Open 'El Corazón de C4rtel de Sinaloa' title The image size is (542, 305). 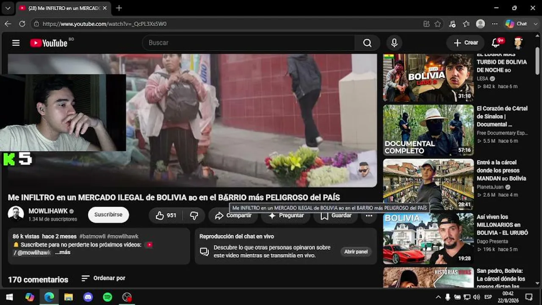click(x=502, y=116)
